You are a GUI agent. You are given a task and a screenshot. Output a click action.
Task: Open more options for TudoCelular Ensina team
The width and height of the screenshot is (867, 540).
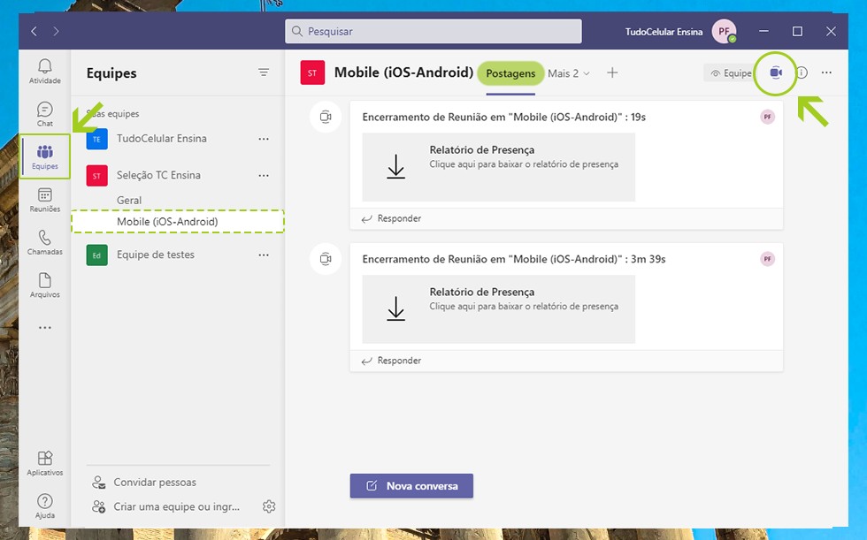(x=264, y=139)
